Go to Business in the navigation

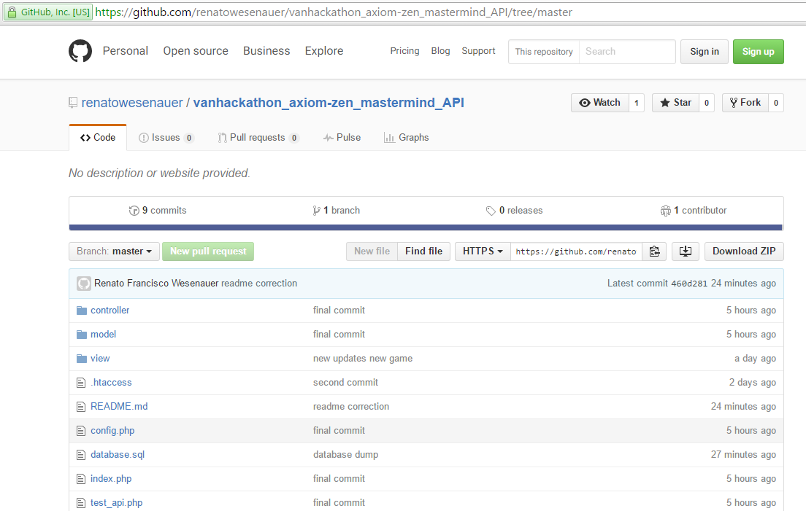tap(266, 51)
